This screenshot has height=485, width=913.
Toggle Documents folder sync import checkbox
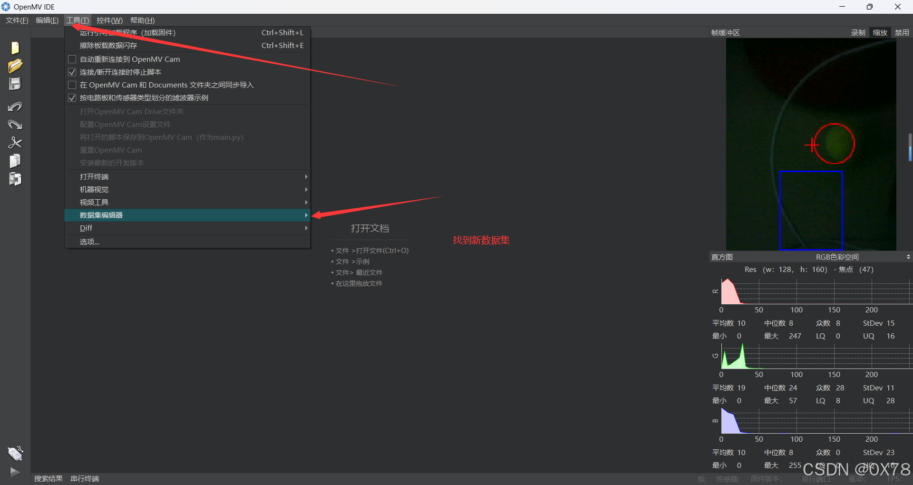[72, 85]
